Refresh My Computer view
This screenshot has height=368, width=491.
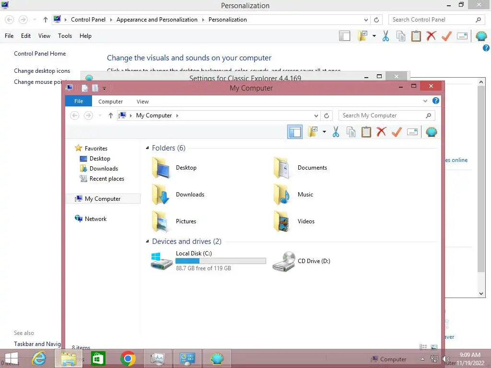click(326, 115)
